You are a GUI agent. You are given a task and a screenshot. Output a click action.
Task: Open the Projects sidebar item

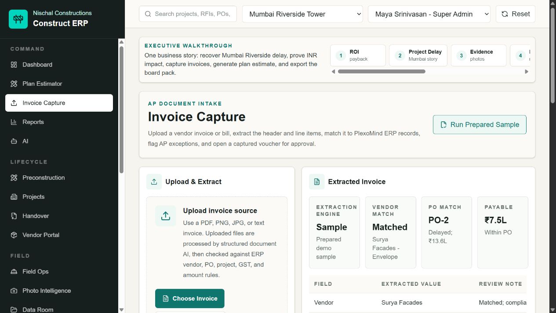coord(59,197)
